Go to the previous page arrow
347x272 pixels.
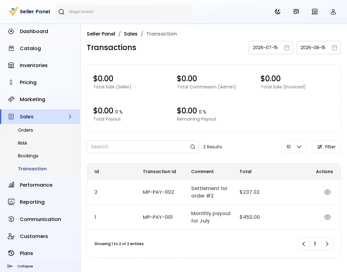coord(304,244)
